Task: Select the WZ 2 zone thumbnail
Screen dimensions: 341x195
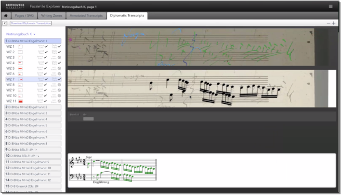Action: 20,52
